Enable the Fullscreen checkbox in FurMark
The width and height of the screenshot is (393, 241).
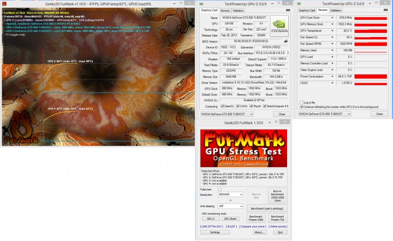(x=219, y=189)
